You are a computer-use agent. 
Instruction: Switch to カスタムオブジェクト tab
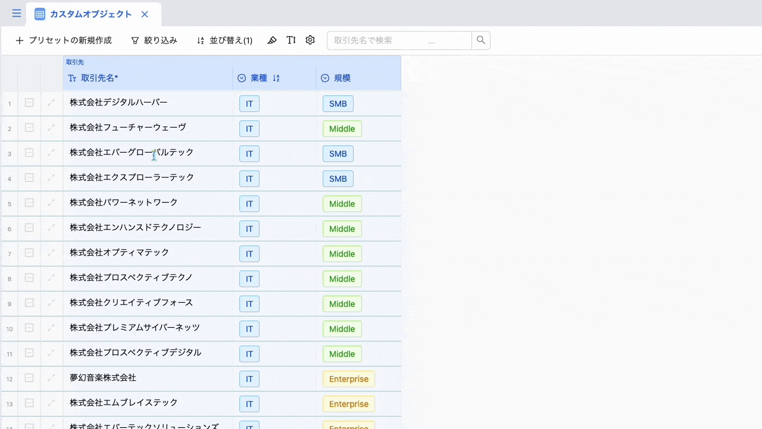click(x=90, y=14)
